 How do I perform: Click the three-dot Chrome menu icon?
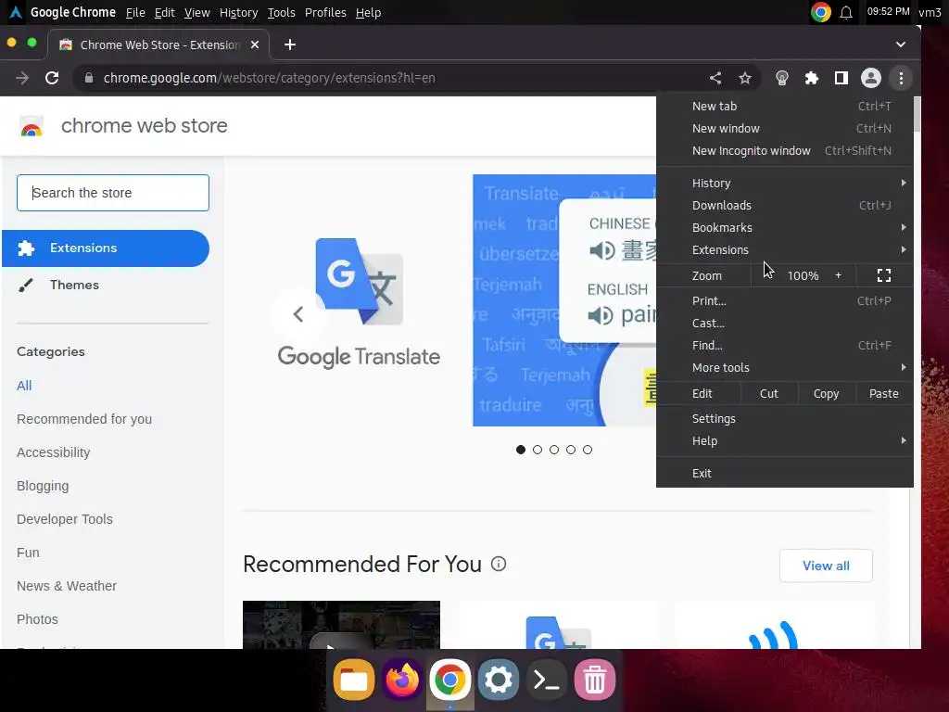(901, 78)
